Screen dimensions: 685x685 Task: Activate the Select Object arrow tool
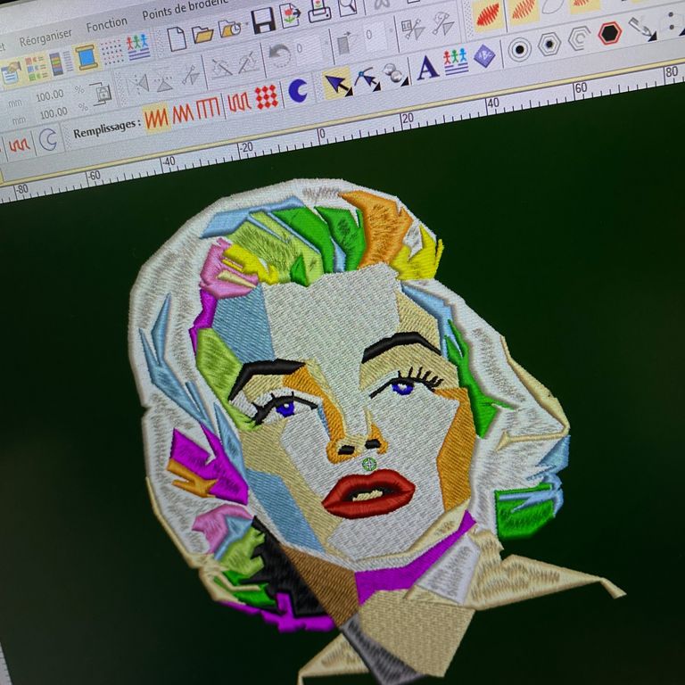[x=338, y=84]
